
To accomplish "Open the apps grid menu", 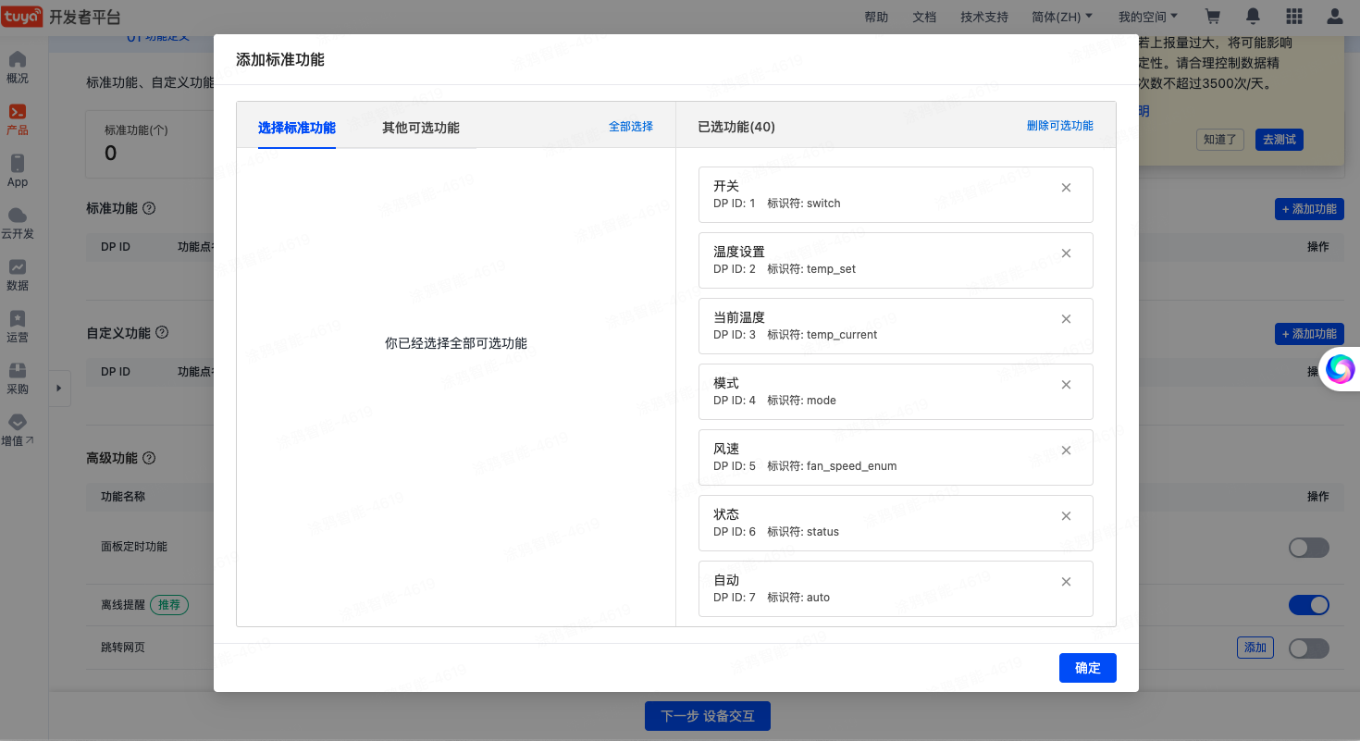I will pos(1293,17).
